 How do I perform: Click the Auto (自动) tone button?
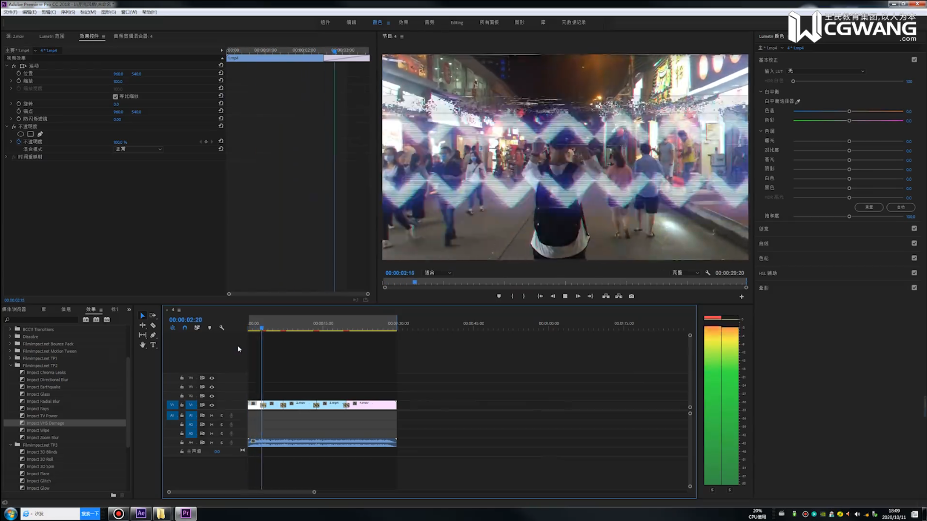coord(900,207)
